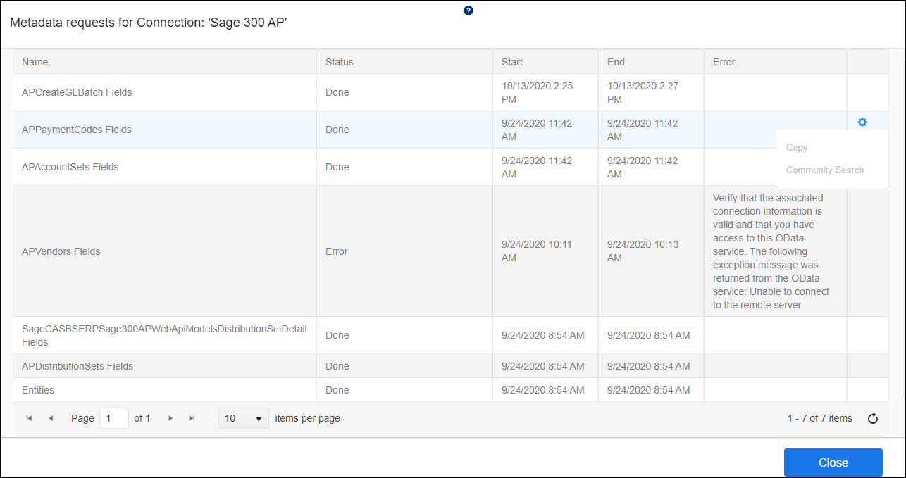
Task: Click the 9/24/2020 10:11 AM start time
Action: coord(537,251)
